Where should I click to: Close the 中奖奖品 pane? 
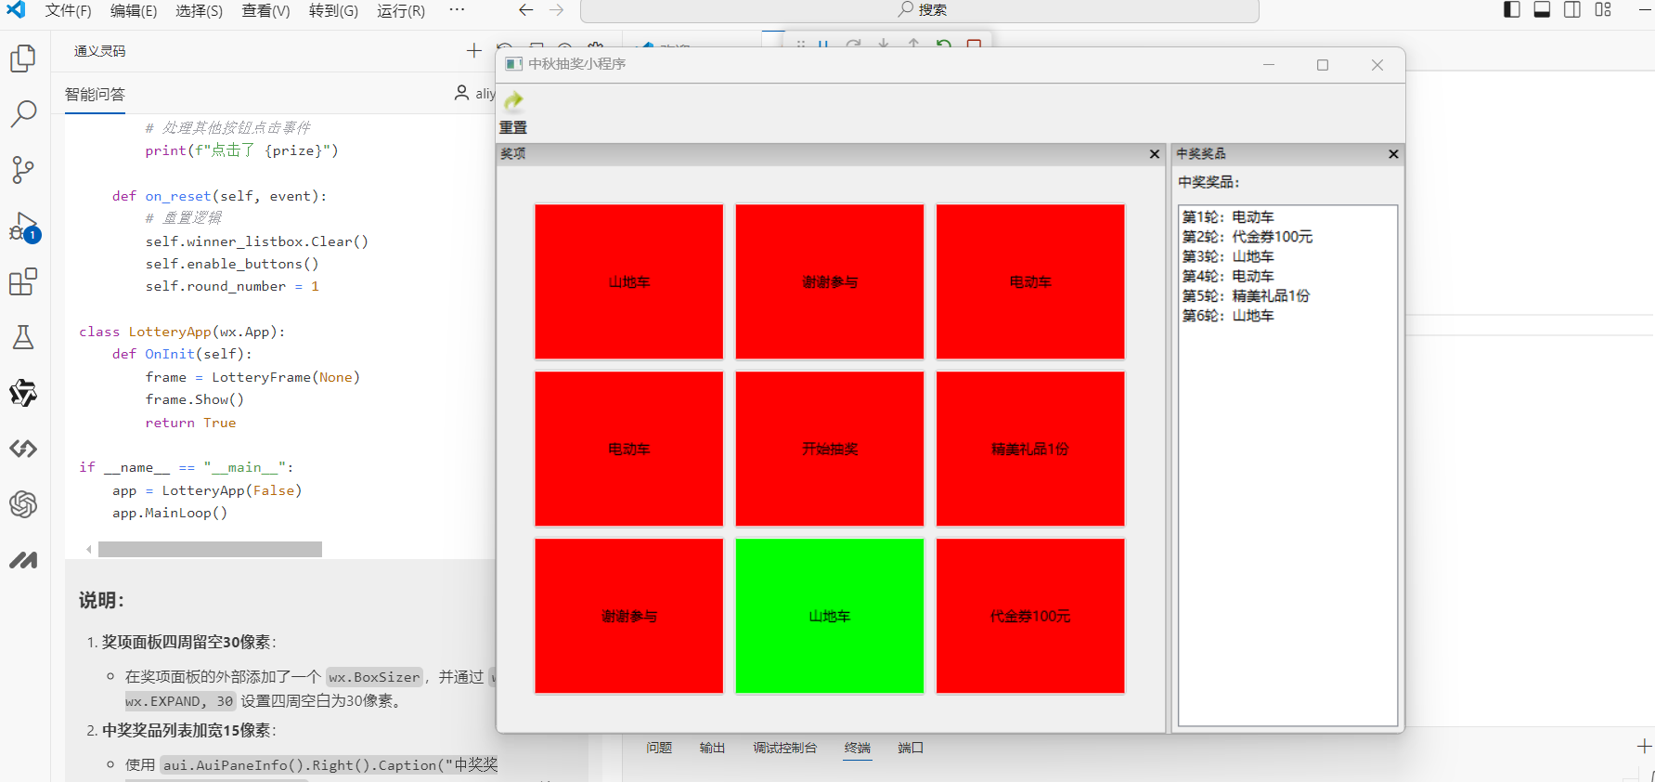1393,154
